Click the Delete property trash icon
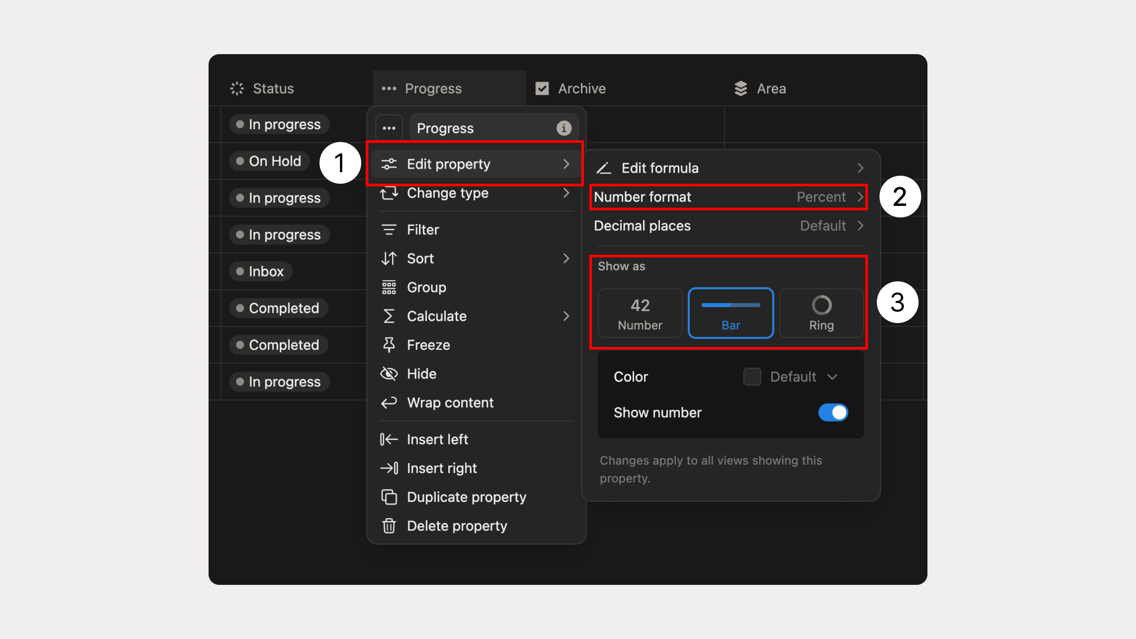This screenshot has width=1136, height=639. pyautogui.click(x=389, y=526)
